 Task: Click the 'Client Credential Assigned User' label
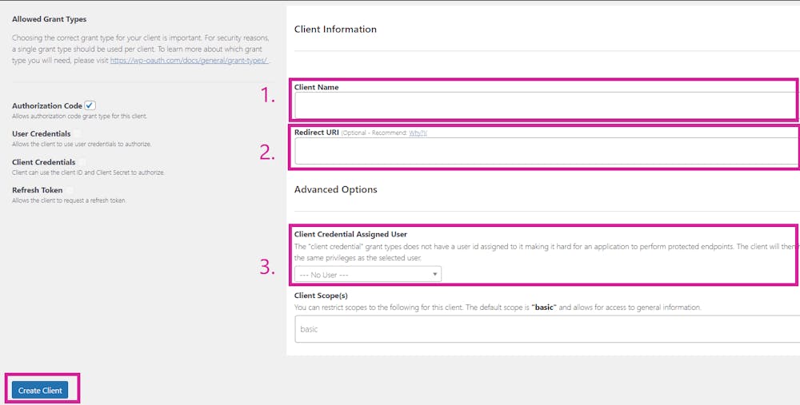point(350,234)
